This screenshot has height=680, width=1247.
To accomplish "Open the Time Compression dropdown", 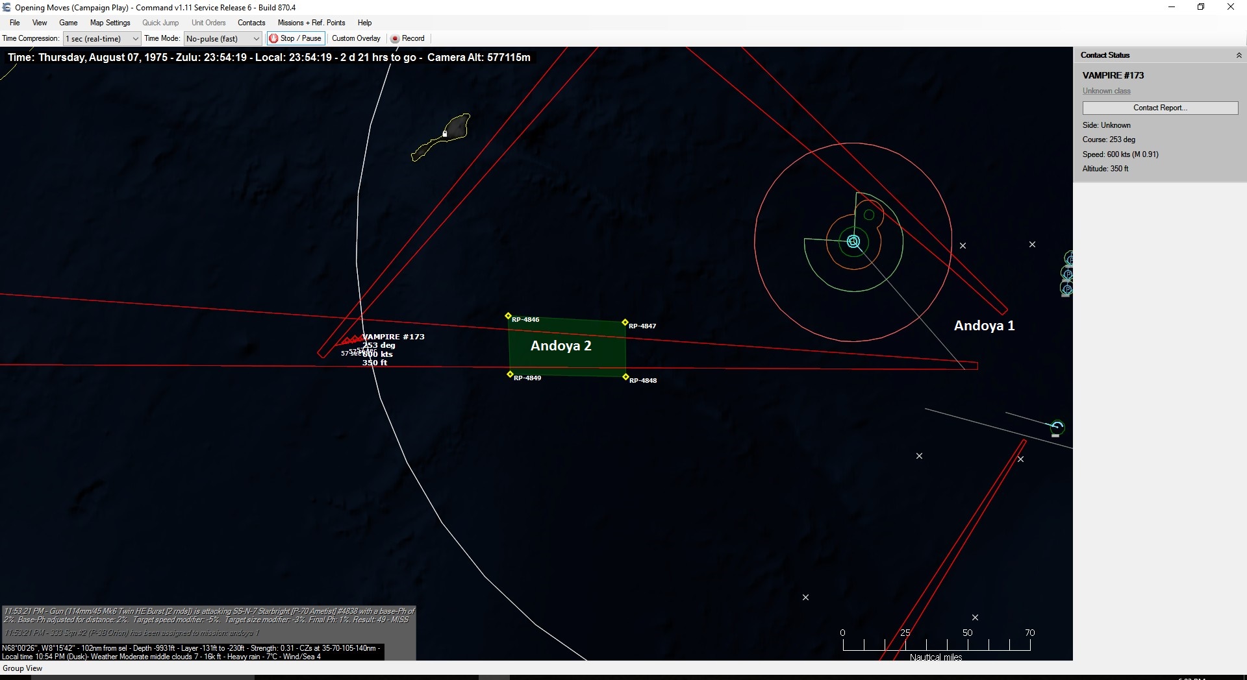I will (101, 38).
